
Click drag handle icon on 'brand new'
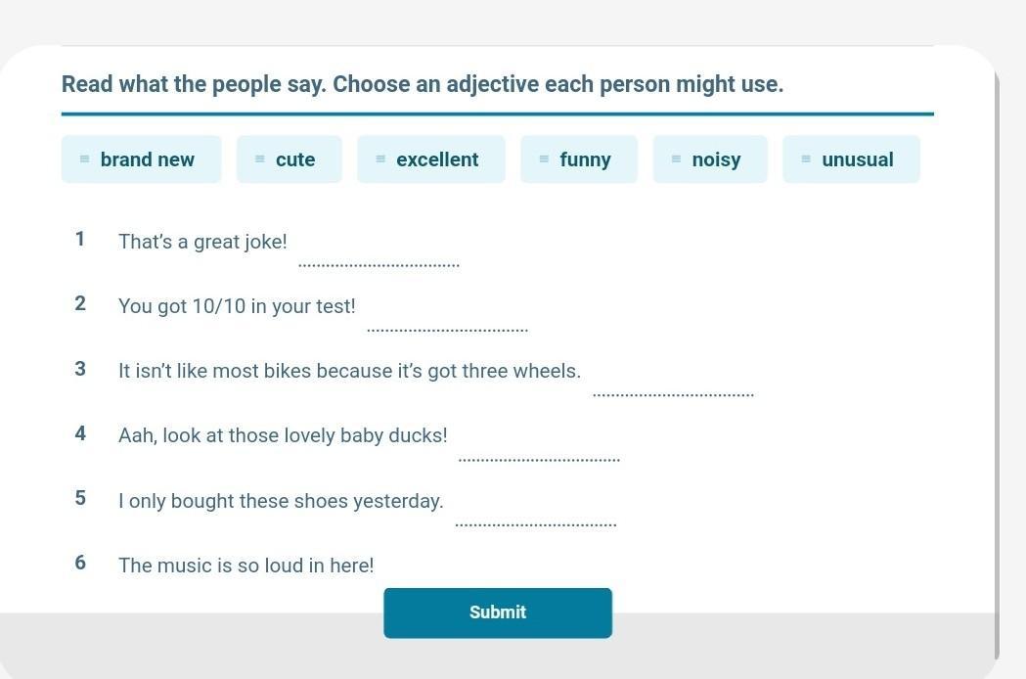click(85, 159)
